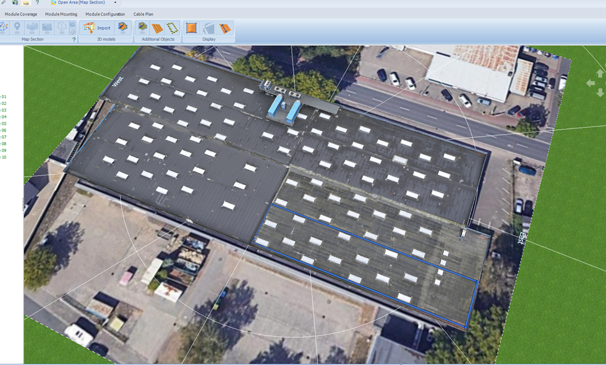This screenshot has height=365, width=606.
Task: Open the Cable Plan tab
Action: pos(143,14)
